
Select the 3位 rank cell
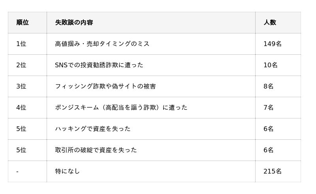point(21,86)
